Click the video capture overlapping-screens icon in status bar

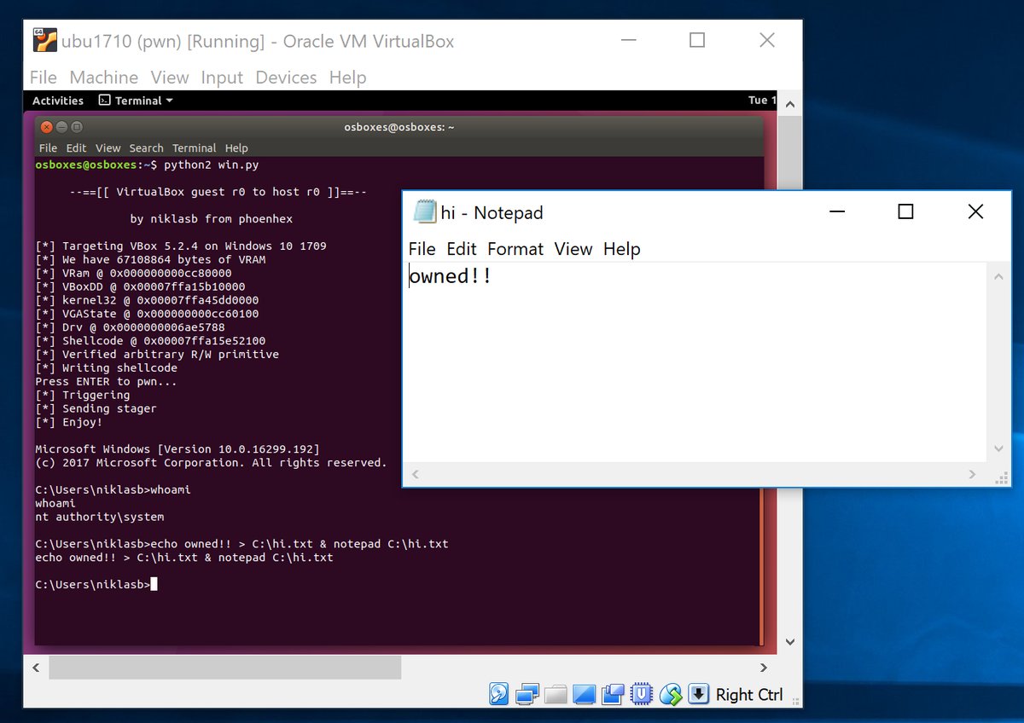613,694
